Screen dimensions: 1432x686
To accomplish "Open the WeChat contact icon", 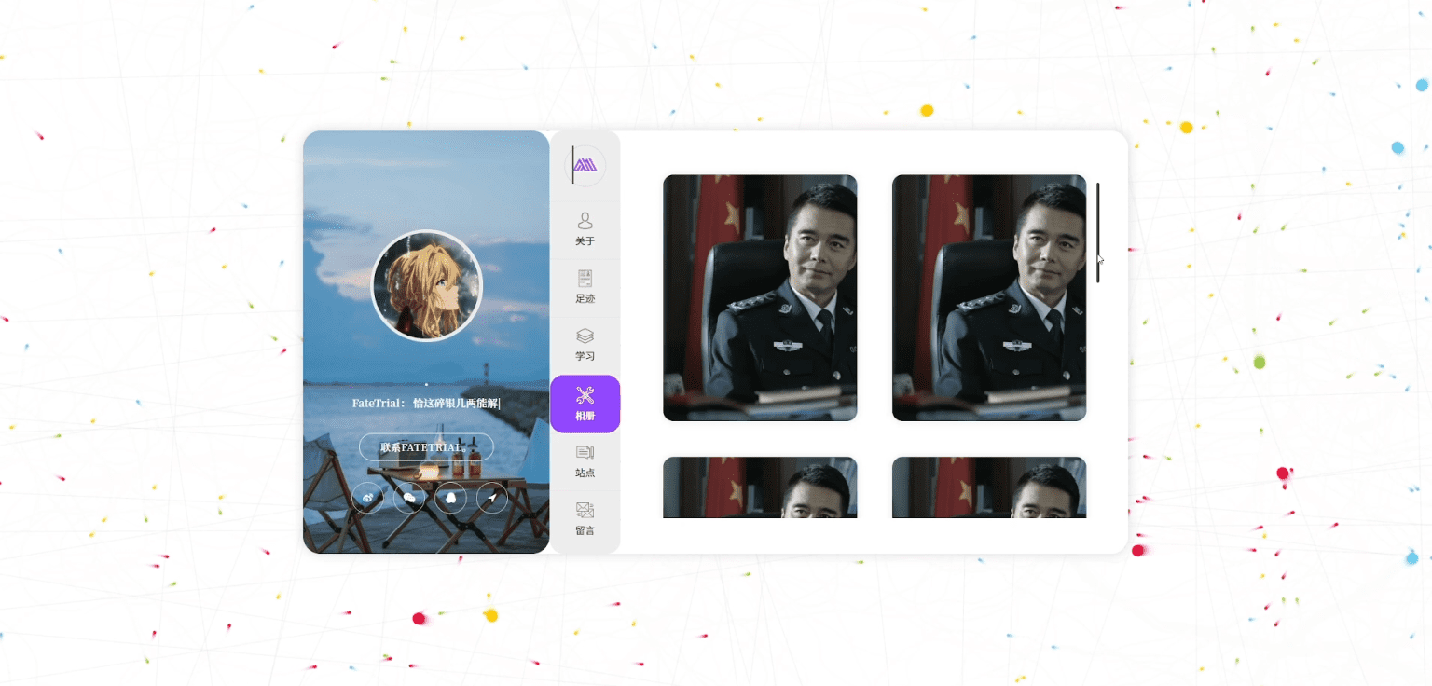I will point(409,499).
